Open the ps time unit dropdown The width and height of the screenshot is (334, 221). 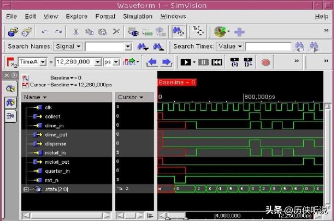116,62
